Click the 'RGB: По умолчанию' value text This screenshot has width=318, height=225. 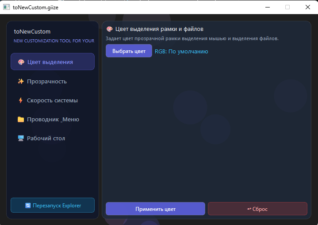tap(181, 51)
